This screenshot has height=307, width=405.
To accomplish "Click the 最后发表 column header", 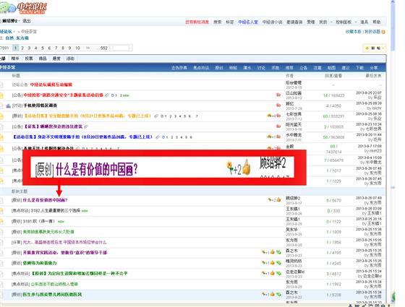I will tap(373, 76).
